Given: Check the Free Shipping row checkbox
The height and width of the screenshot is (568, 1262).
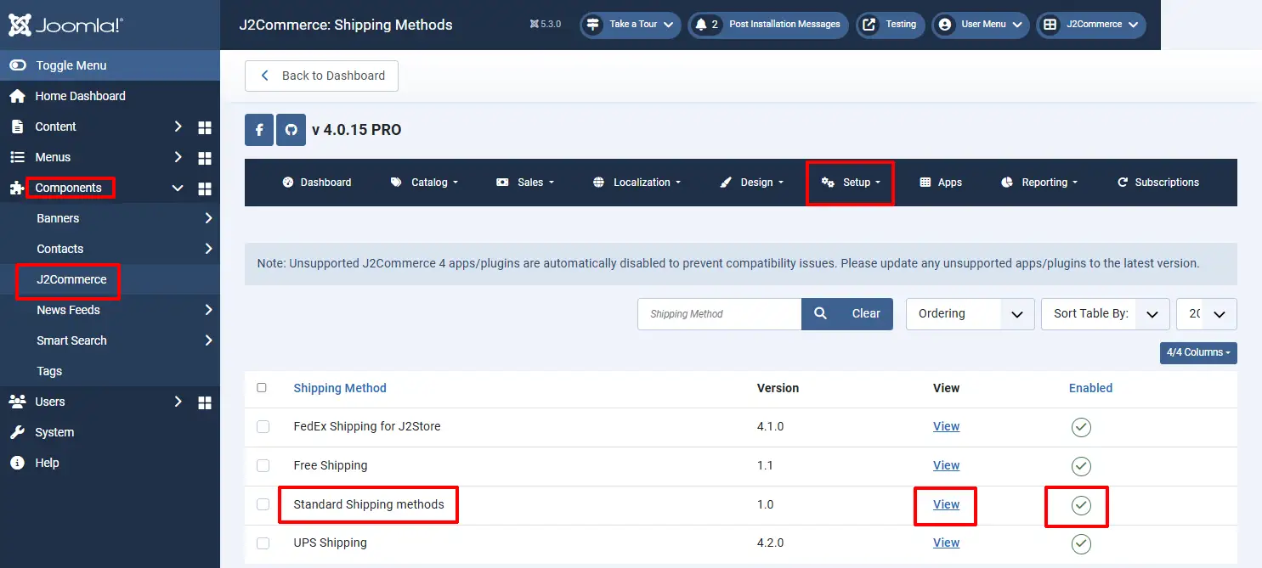Looking at the screenshot, I should [x=263, y=466].
